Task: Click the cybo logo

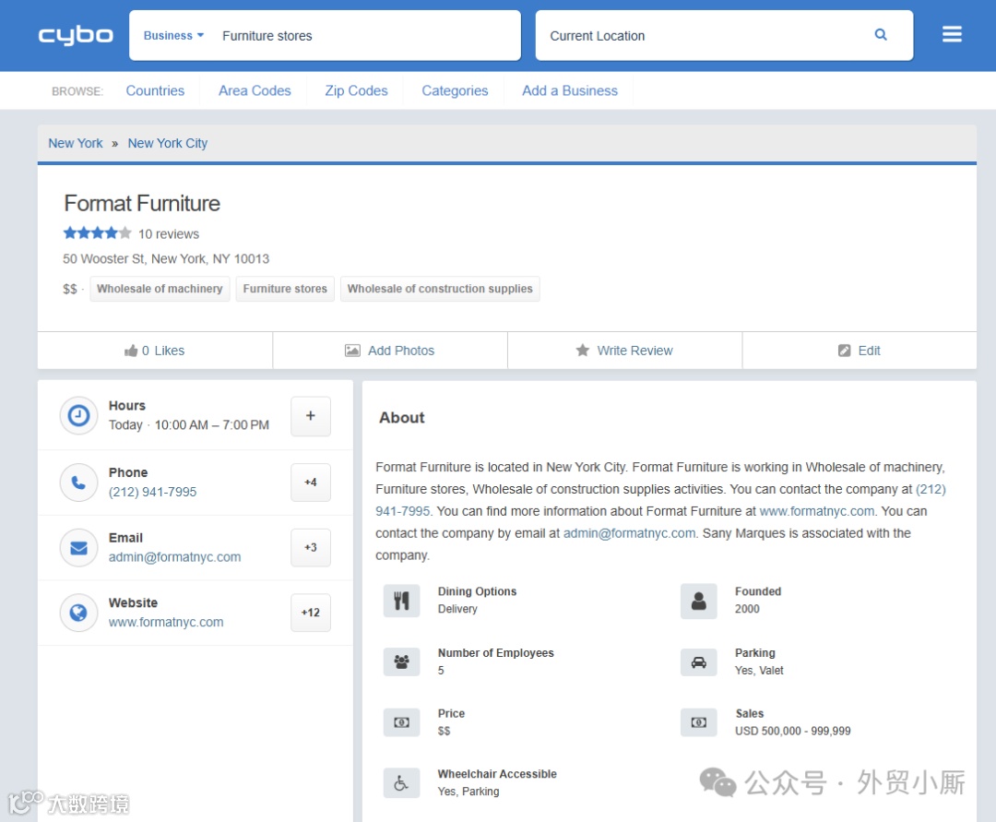Action: [76, 35]
